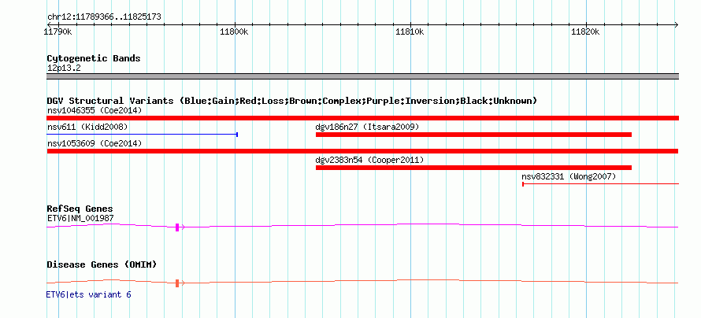The image size is (701, 318).
Task: Select the nsv1053609 (Coe2014) loss bar
Action: [x=362, y=151]
